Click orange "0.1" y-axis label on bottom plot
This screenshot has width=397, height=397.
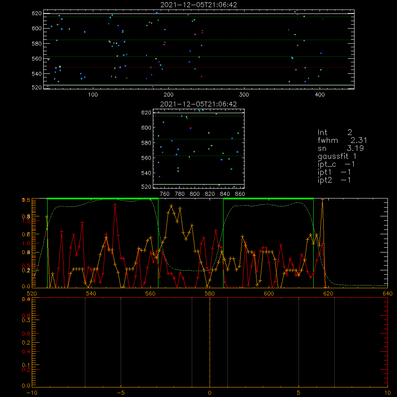click(26, 365)
